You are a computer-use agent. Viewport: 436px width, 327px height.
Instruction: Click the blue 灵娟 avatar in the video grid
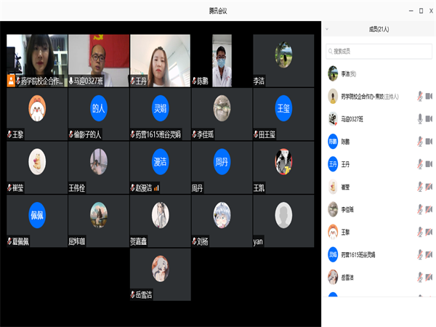tap(160, 108)
